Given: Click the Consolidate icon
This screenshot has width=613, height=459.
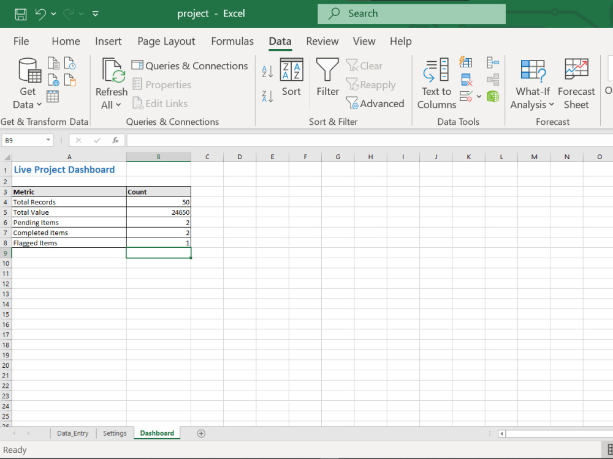Looking at the screenshot, I should 493,62.
